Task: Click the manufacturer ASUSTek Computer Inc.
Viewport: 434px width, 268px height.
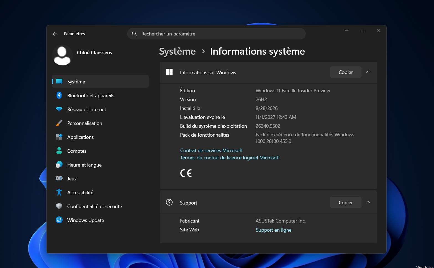Action: [x=281, y=221]
